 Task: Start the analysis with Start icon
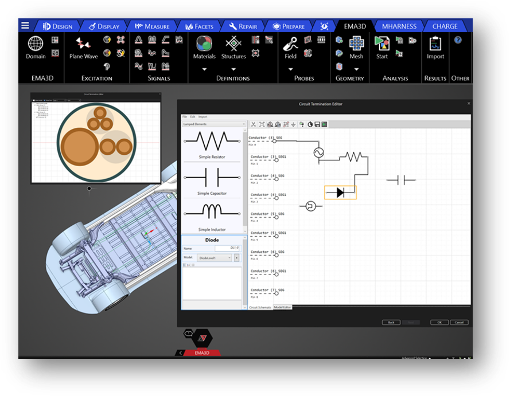[x=381, y=44]
